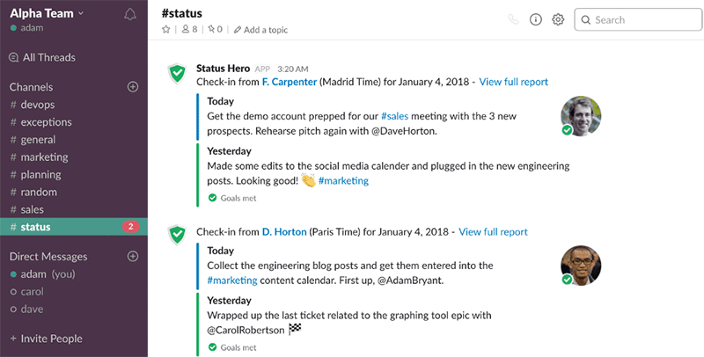
Task: Click Invite People
Action: 47,339
